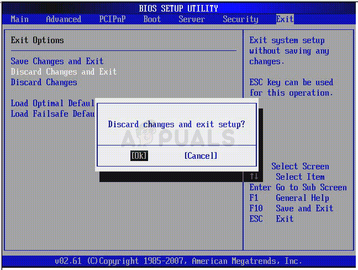Click the Discard changes and exit setup prompt
The width and height of the screenshot is (358, 270).
[176, 124]
